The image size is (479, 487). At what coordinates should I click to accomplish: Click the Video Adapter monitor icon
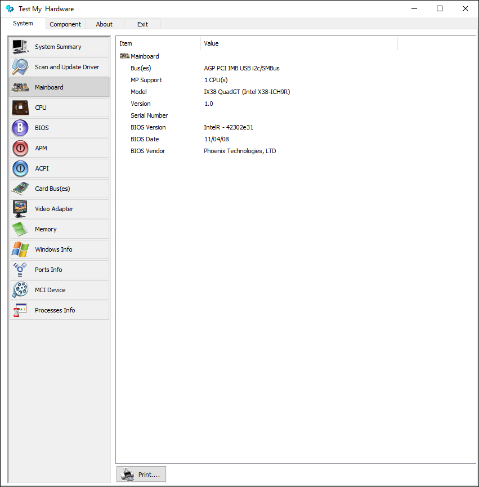click(20, 209)
